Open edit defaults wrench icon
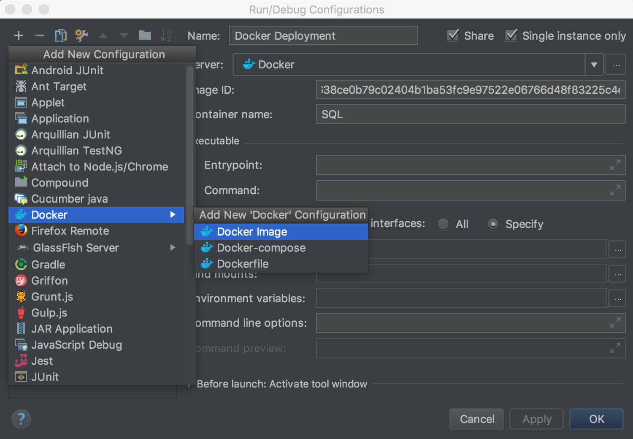The width and height of the screenshot is (633, 439). [81, 35]
